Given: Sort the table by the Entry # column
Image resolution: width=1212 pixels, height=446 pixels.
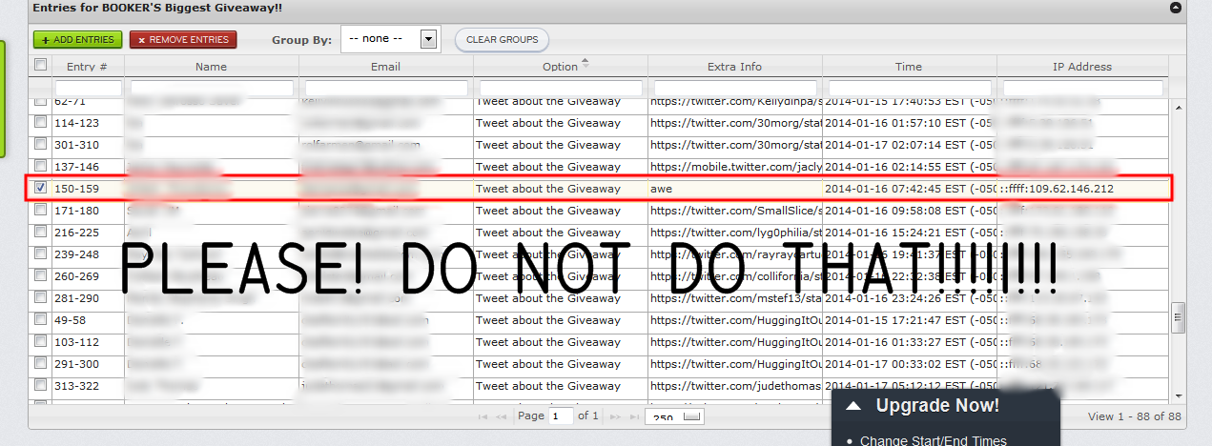Looking at the screenshot, I should (x=87, y=67).
